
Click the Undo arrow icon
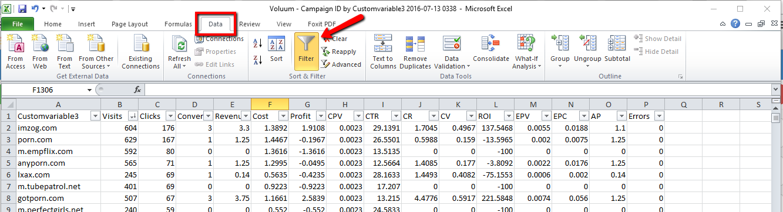click(35, 9)
